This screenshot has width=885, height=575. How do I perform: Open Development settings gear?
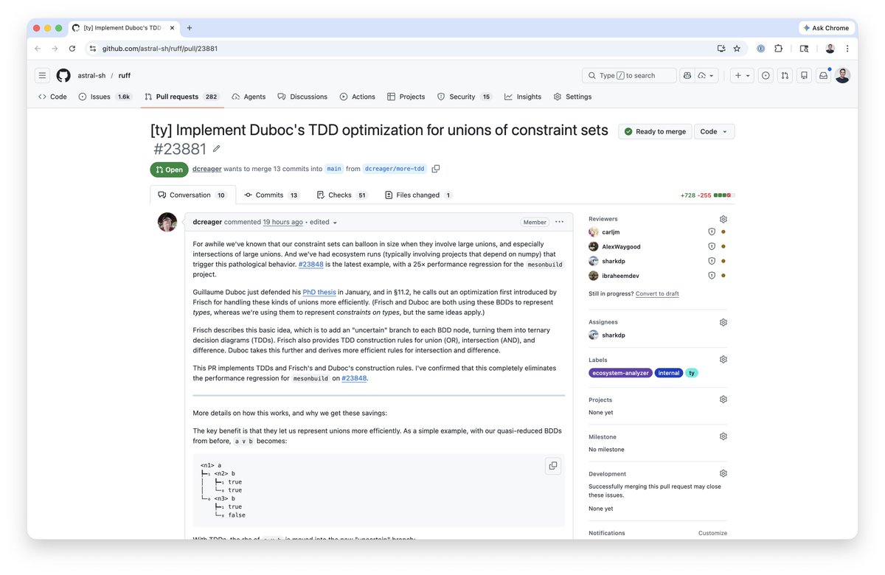(723, 473)
